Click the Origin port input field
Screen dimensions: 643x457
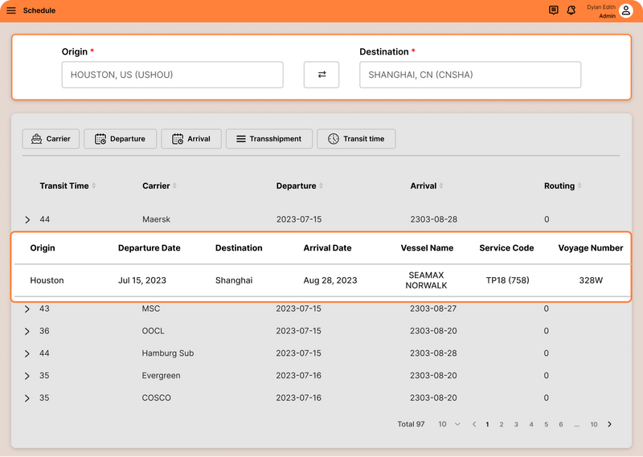pyautogui.click(x=172, y=75)
